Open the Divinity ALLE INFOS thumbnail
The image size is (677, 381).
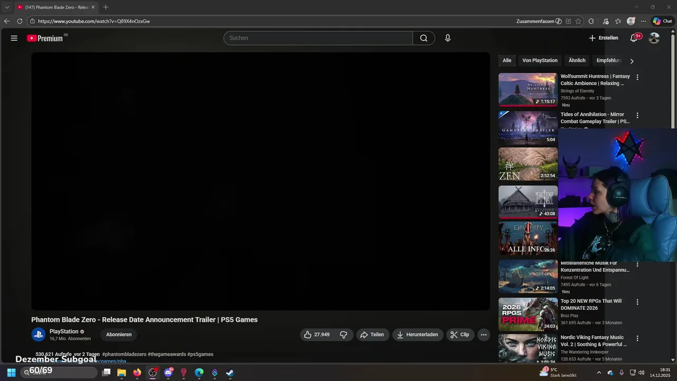pos(528,238)
